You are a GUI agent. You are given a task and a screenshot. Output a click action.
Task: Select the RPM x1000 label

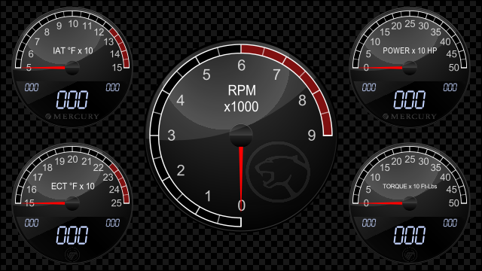click(x=241, y=99)
